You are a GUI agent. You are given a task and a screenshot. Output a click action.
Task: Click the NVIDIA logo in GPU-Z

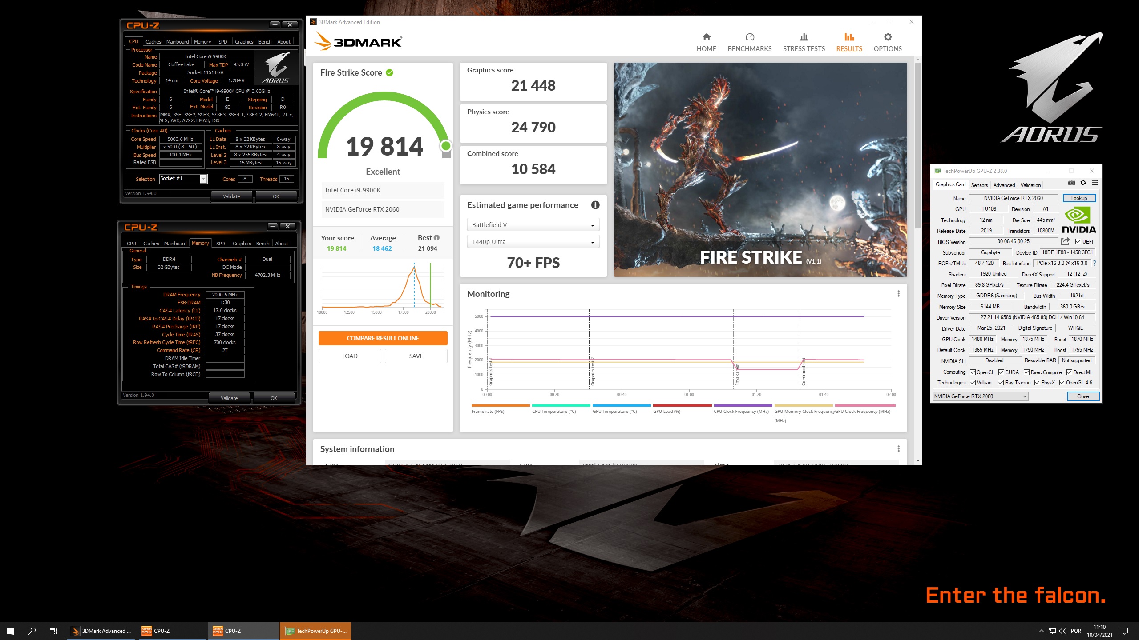pos(1079,220)
